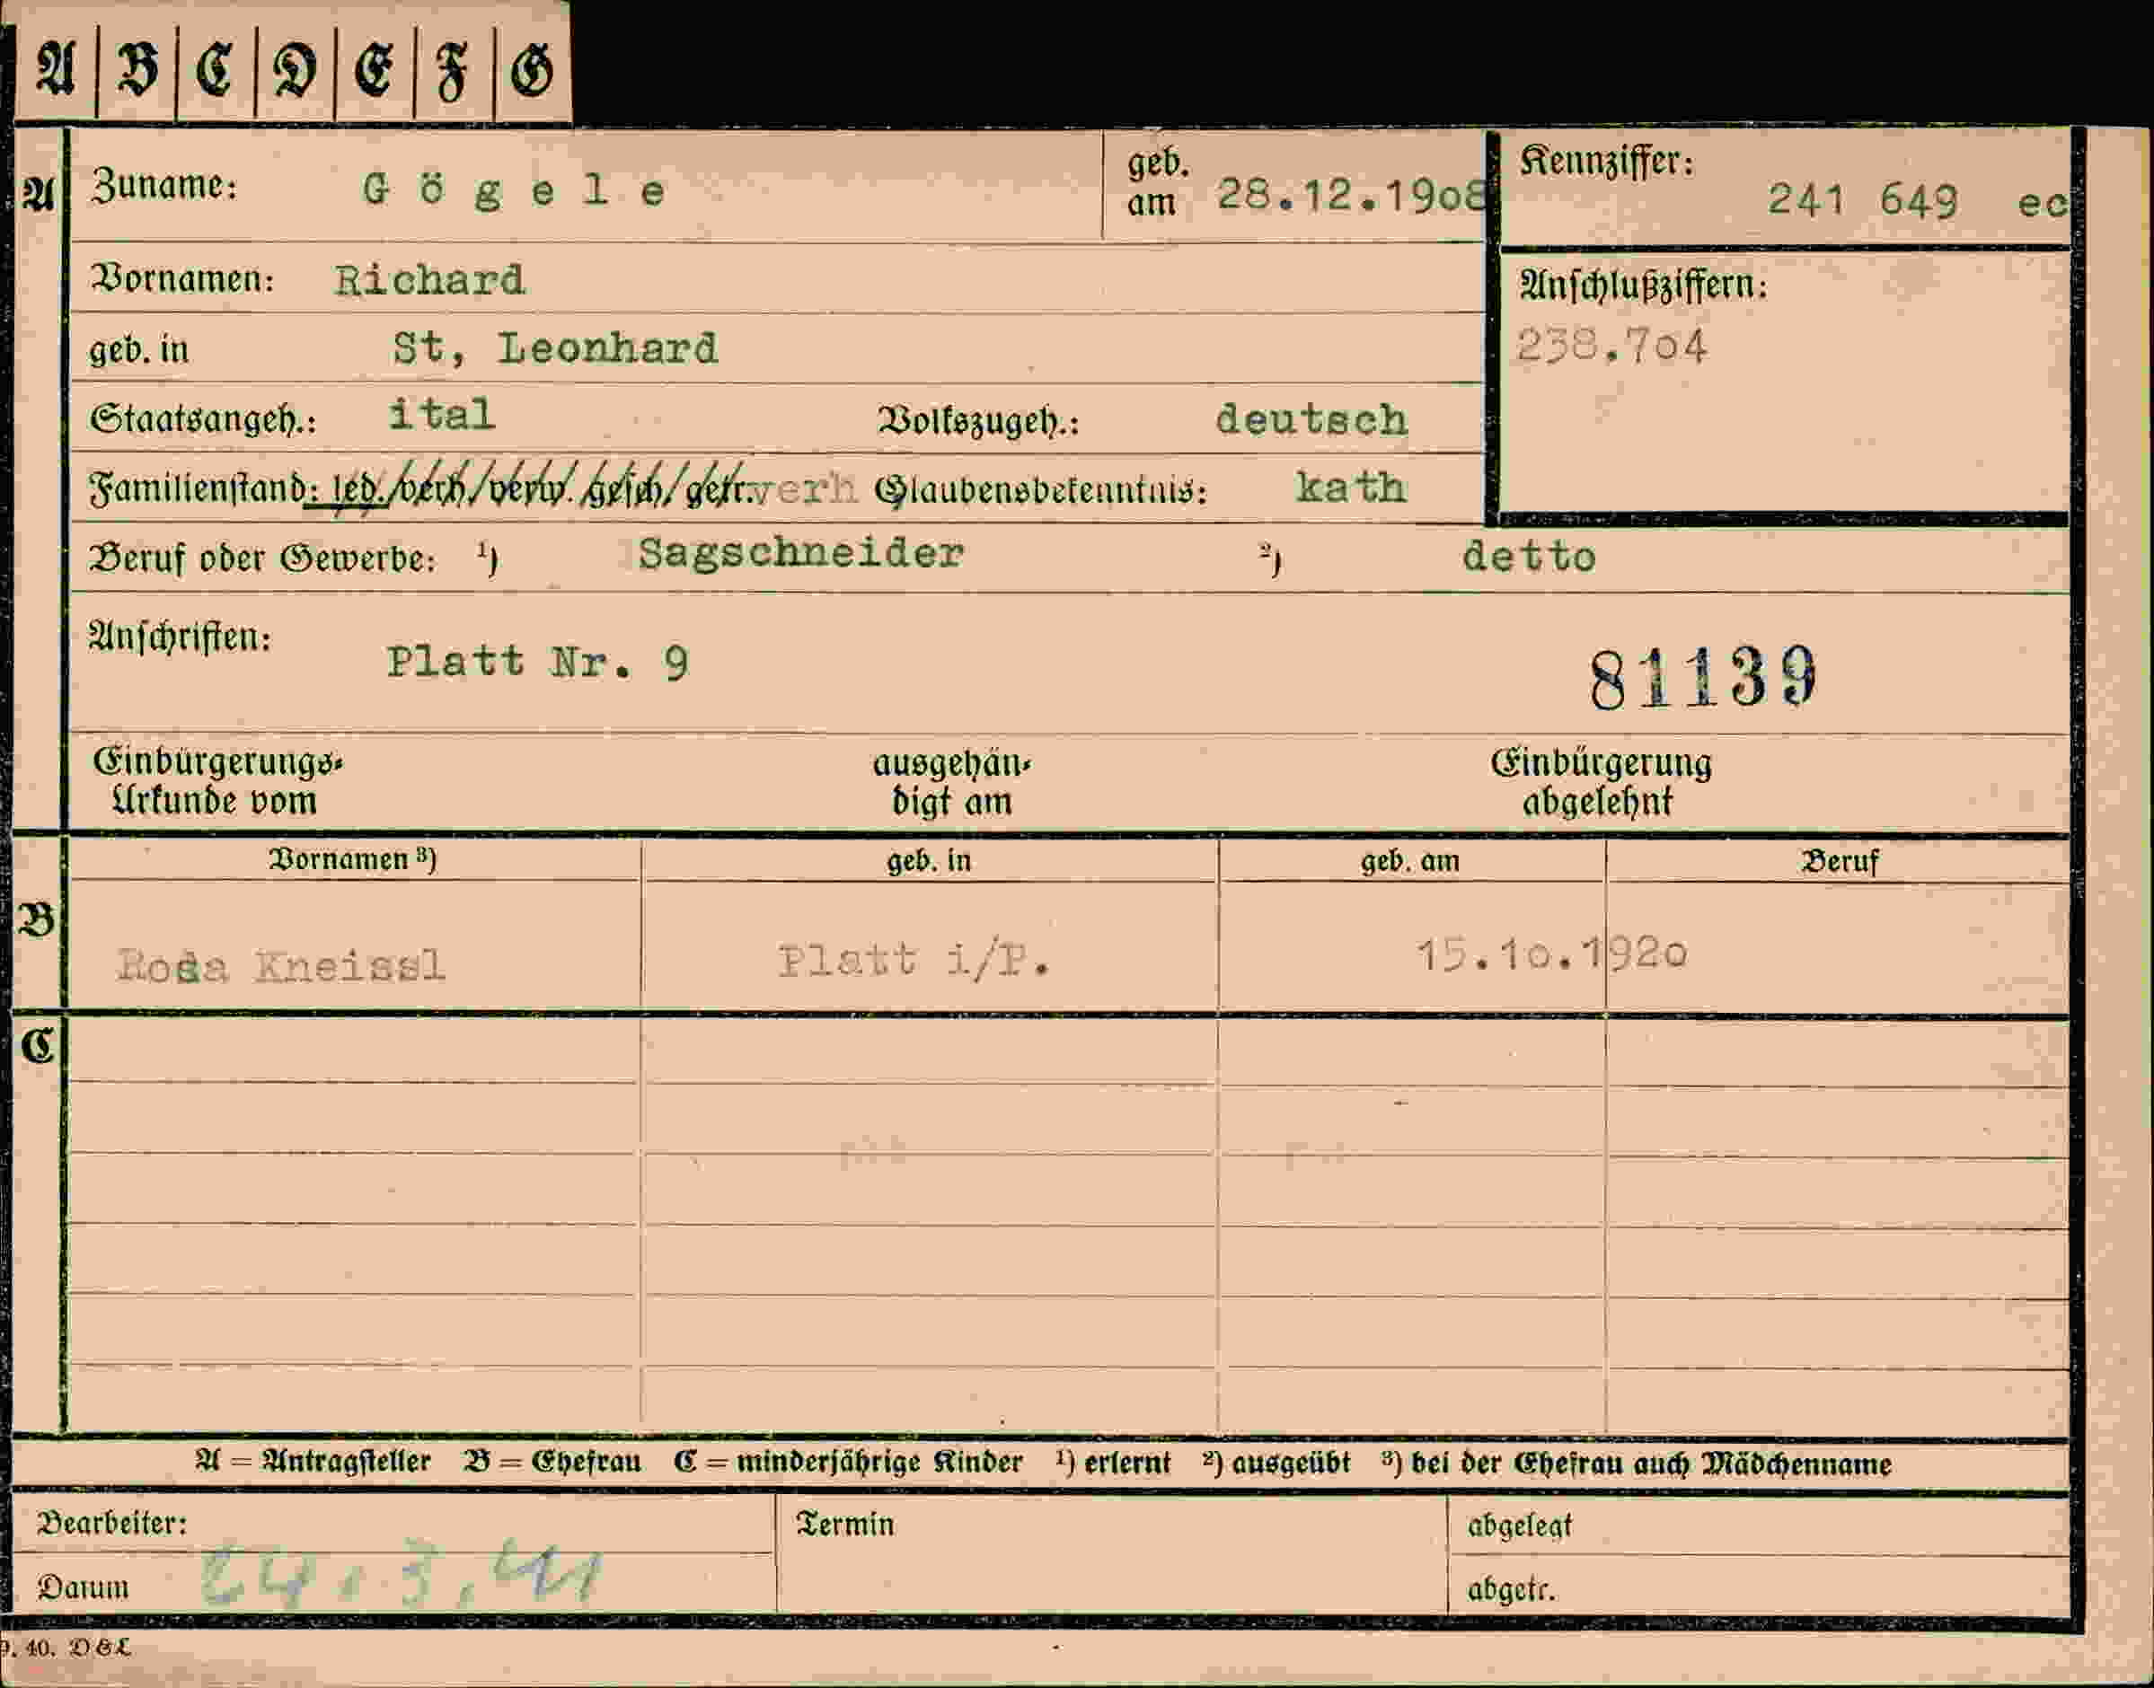This screenshot has width=2154, height=1688.
Task: Click the 'Anschriften:' label
Action: point(180,637)
